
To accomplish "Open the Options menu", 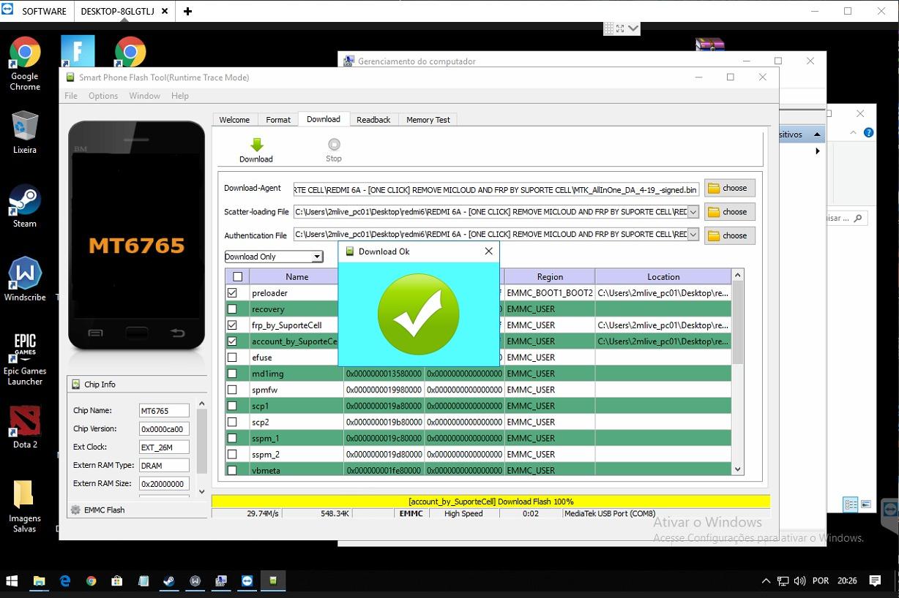I will tap(103, 96).
